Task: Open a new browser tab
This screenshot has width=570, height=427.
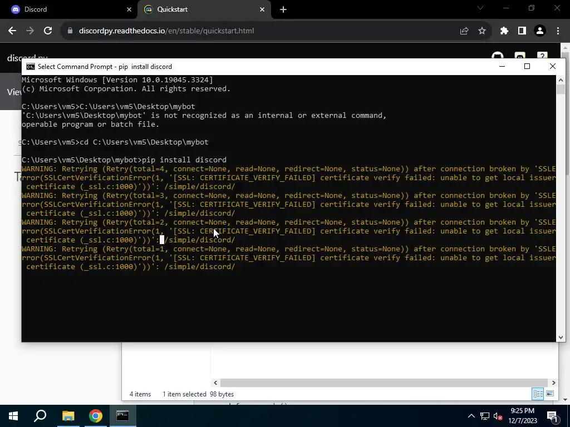Action: [x=283, y=10]
